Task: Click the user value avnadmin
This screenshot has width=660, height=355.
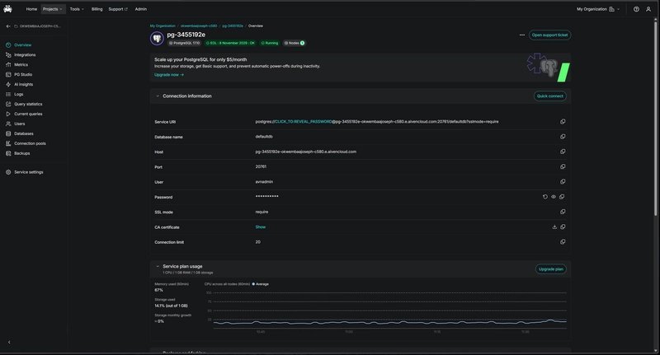Action: point(264,182)
